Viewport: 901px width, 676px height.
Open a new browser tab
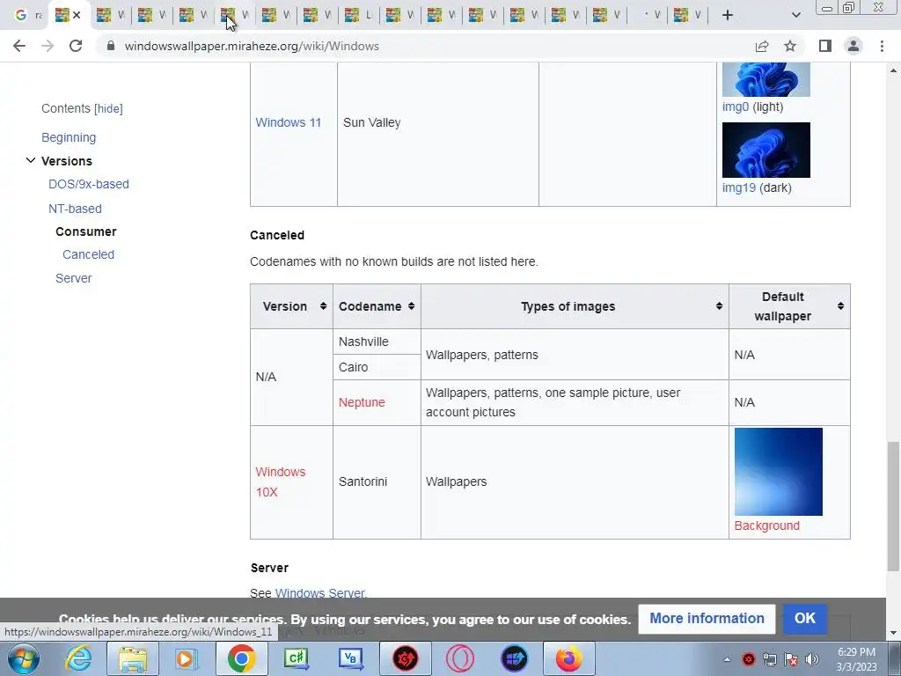728,15
